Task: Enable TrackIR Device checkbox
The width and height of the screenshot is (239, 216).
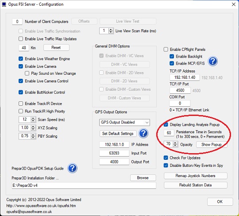Action: tap(21, 104)
